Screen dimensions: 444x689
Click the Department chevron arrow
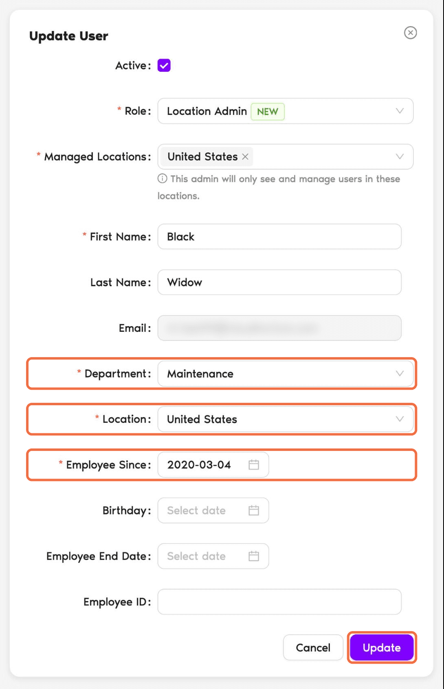tap(400, 373)
